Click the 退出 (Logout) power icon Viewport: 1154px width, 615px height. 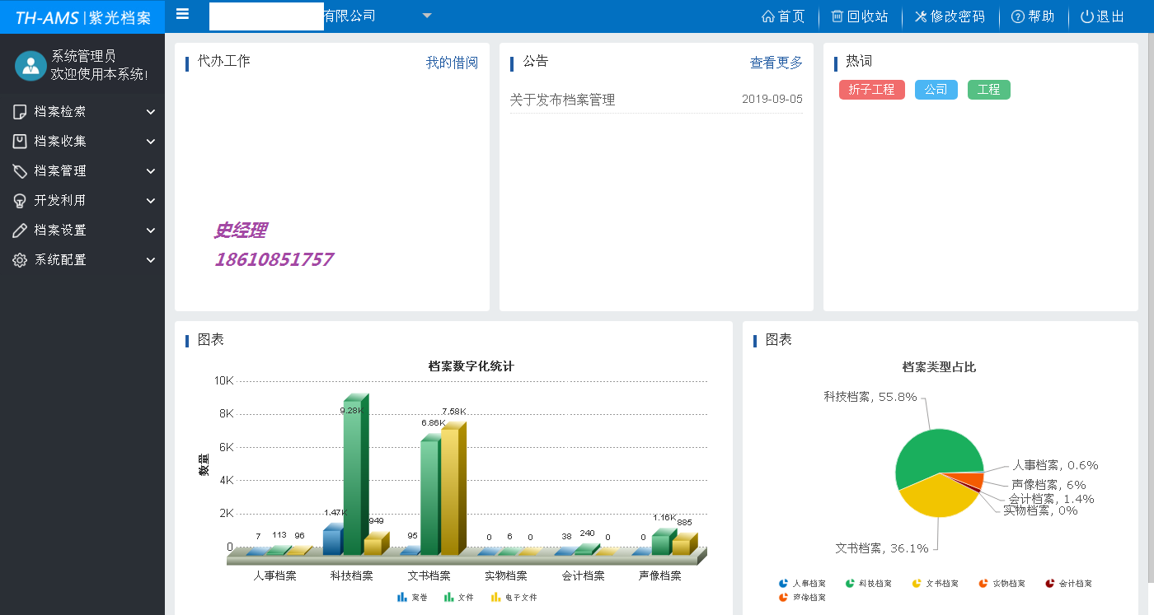click(x=1085, y=16)
